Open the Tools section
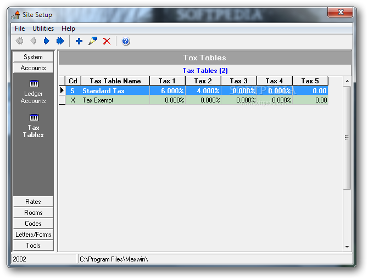 point(33,245)
